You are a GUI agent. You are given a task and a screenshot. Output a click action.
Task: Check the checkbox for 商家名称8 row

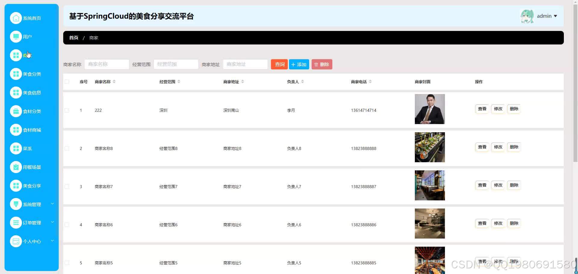(x=67, y=148)
